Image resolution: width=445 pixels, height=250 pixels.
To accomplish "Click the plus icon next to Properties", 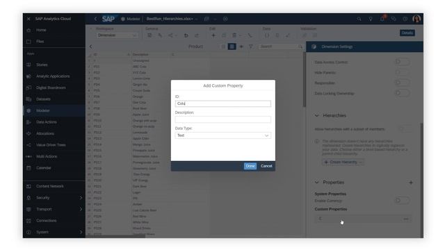I will tap(411, 183).
